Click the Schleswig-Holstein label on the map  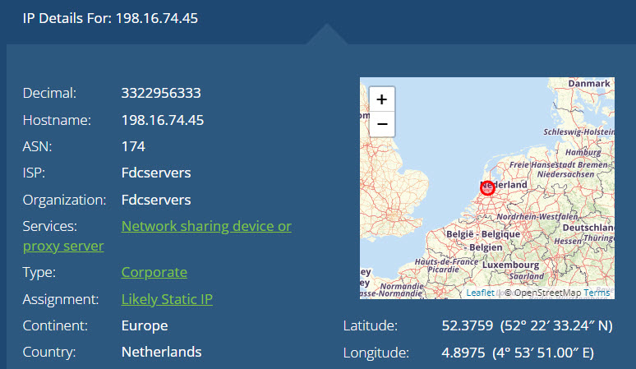pos(578,131)
